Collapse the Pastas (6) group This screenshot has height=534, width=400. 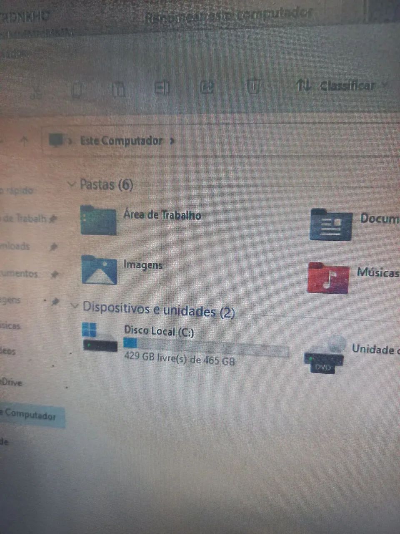pyautogui.click(x=72, y=184)
